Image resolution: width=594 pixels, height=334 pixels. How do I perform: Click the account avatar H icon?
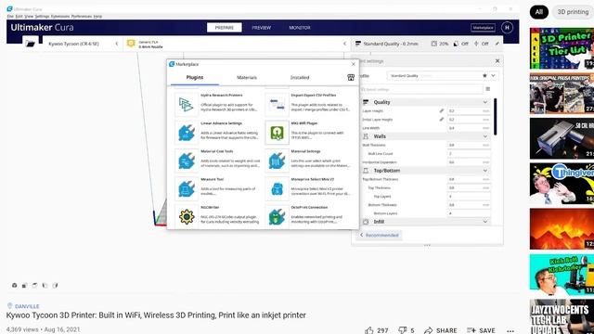coord(507,27)
